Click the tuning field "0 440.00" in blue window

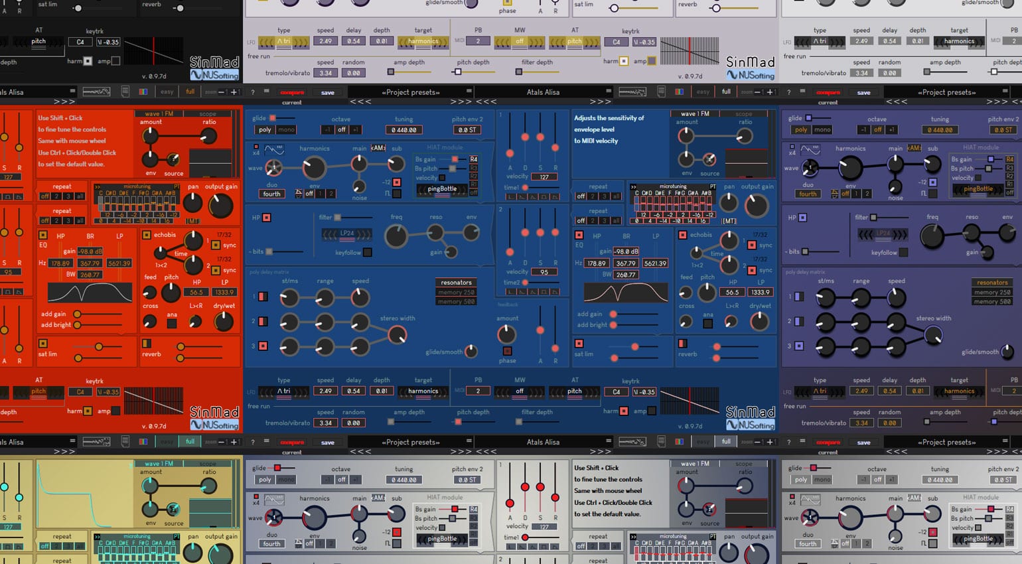click(x=403, y=130)
